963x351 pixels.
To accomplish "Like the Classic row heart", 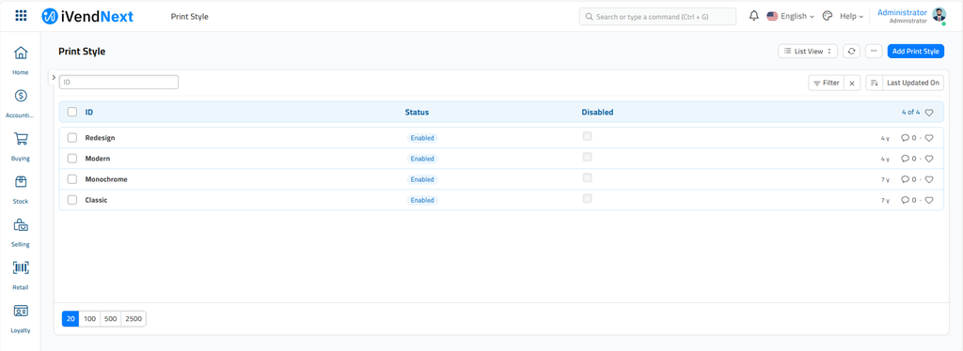I will 929,200.
